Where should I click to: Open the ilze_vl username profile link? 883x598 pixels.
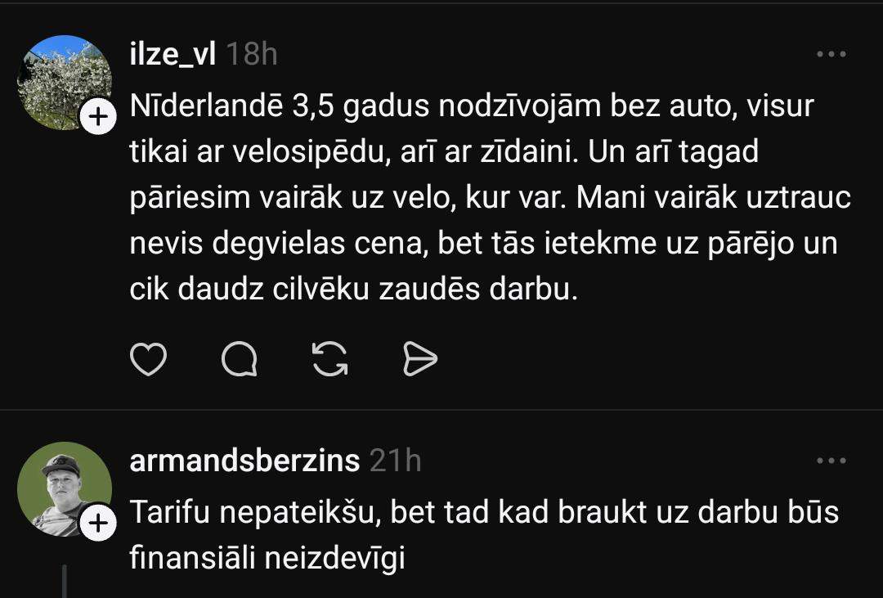click(x=172, y=54)
